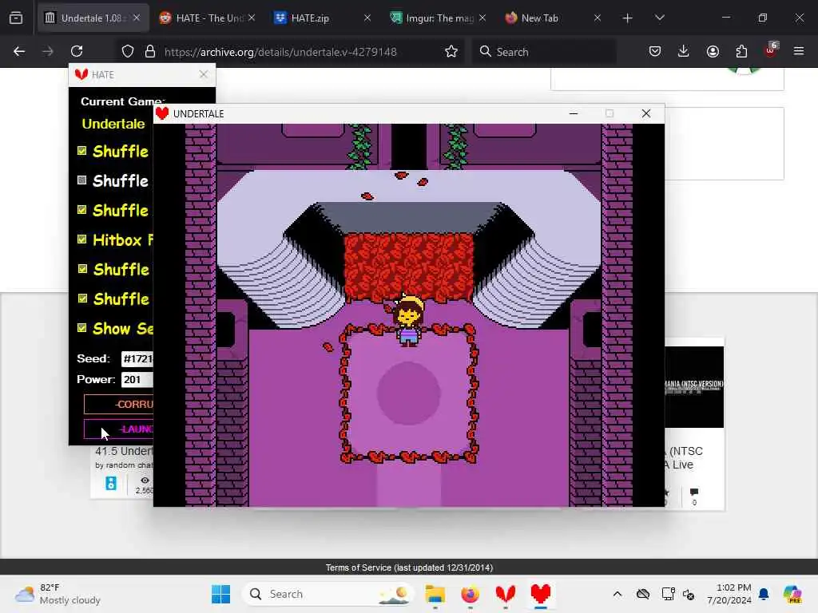Click the audio item icon on 41.5 Undertale card
The image size is (818, 613).
(111, 483)
